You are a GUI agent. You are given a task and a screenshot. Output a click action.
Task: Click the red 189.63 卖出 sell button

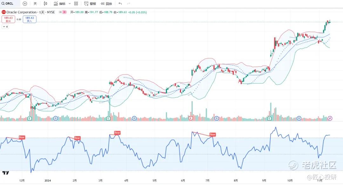[8, 19]
